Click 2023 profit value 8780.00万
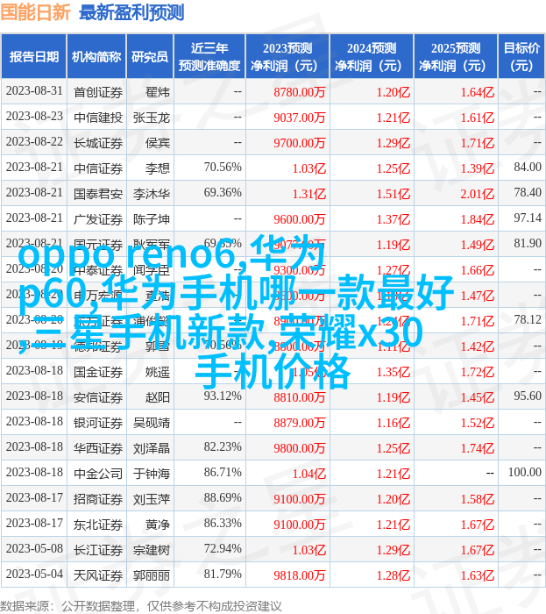 coord(300,92)
